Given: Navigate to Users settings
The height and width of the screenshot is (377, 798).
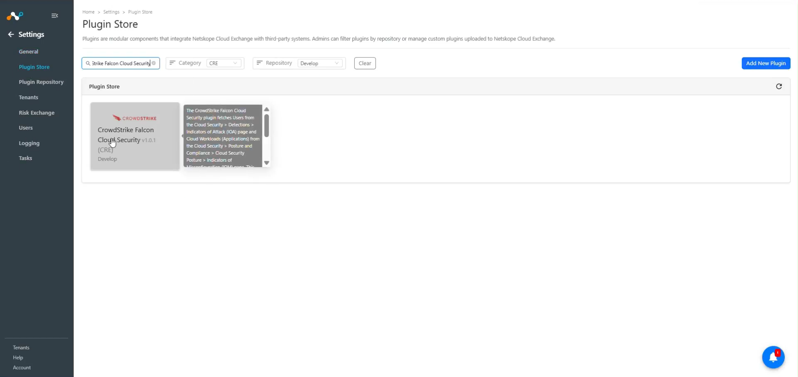Looking at the screenshot, I should coord(26,128).
